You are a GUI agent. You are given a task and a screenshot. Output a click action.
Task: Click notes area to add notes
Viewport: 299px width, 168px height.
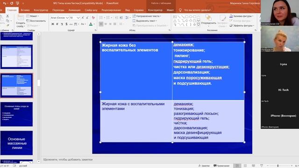coord(68,160)
